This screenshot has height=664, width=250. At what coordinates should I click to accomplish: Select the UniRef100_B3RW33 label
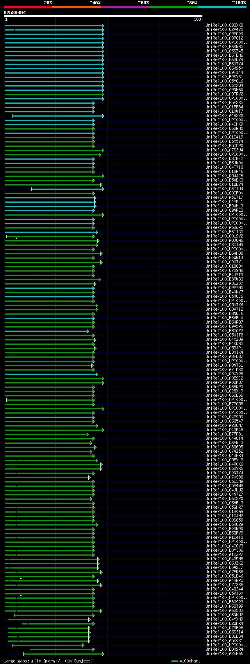tap(224, 279)
